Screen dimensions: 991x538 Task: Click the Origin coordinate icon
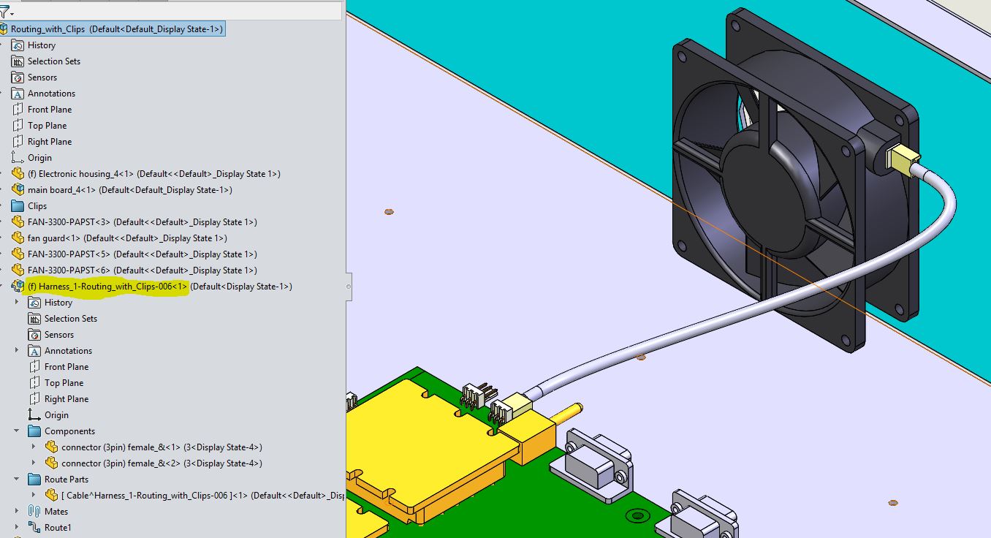[17, 157]
